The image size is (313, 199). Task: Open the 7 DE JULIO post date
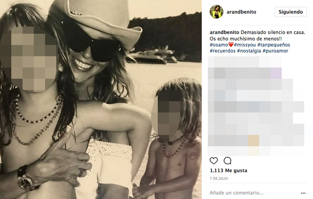coord(218,178)
